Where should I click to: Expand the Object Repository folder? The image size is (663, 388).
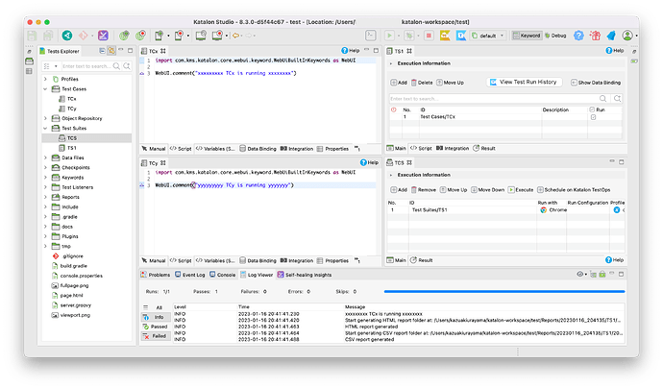(45, 118)
